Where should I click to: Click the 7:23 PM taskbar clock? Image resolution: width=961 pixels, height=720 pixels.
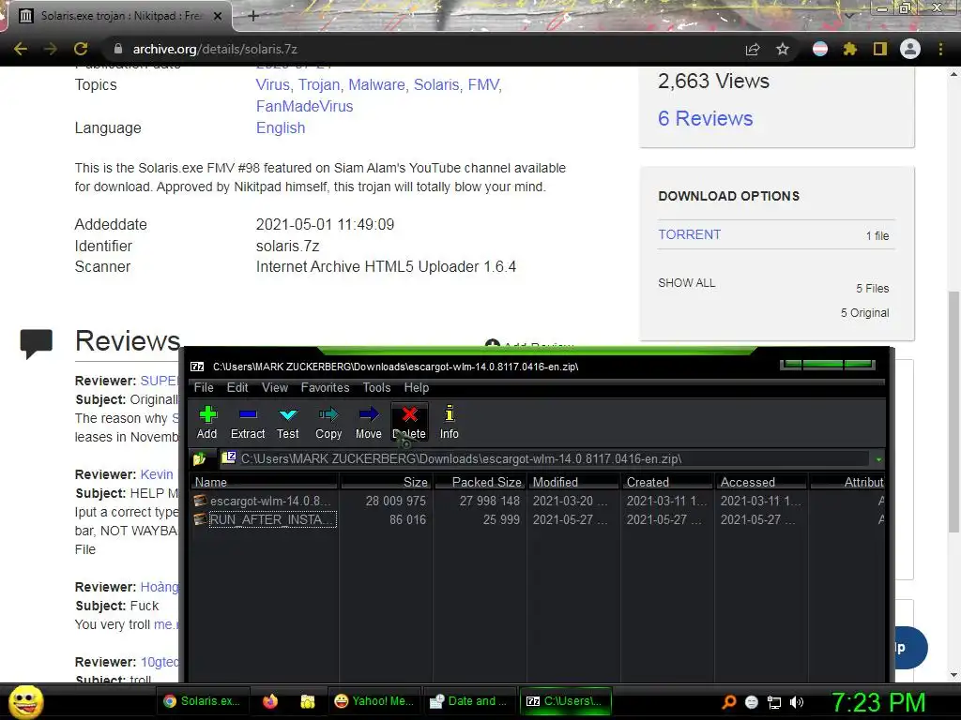pos(878,702)
